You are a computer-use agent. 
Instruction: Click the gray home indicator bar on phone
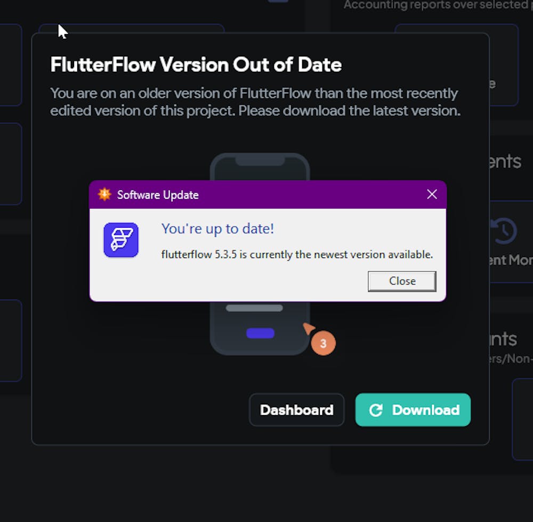(x=256, y=308)
